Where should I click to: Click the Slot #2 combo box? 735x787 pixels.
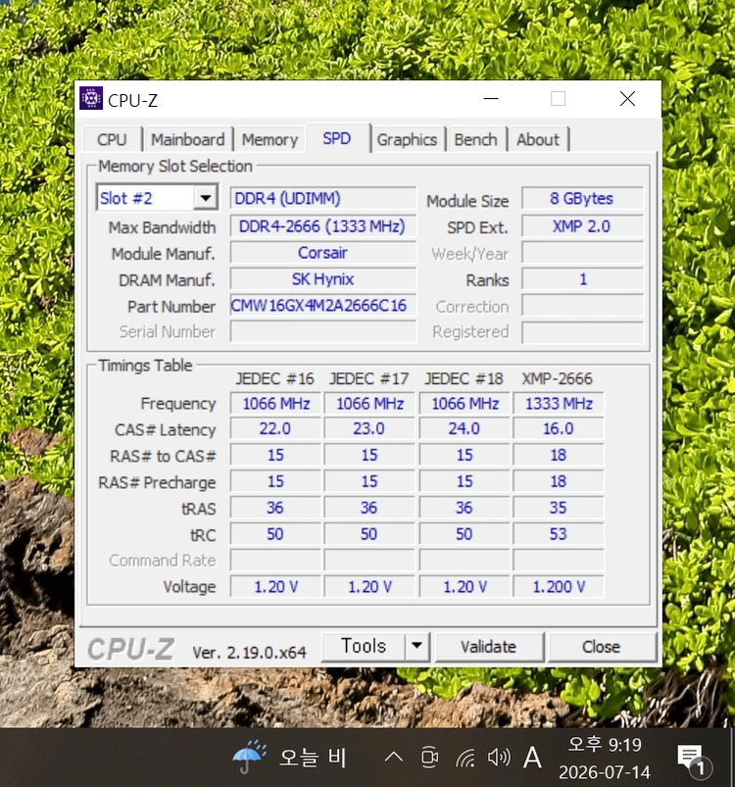[157, 198]
